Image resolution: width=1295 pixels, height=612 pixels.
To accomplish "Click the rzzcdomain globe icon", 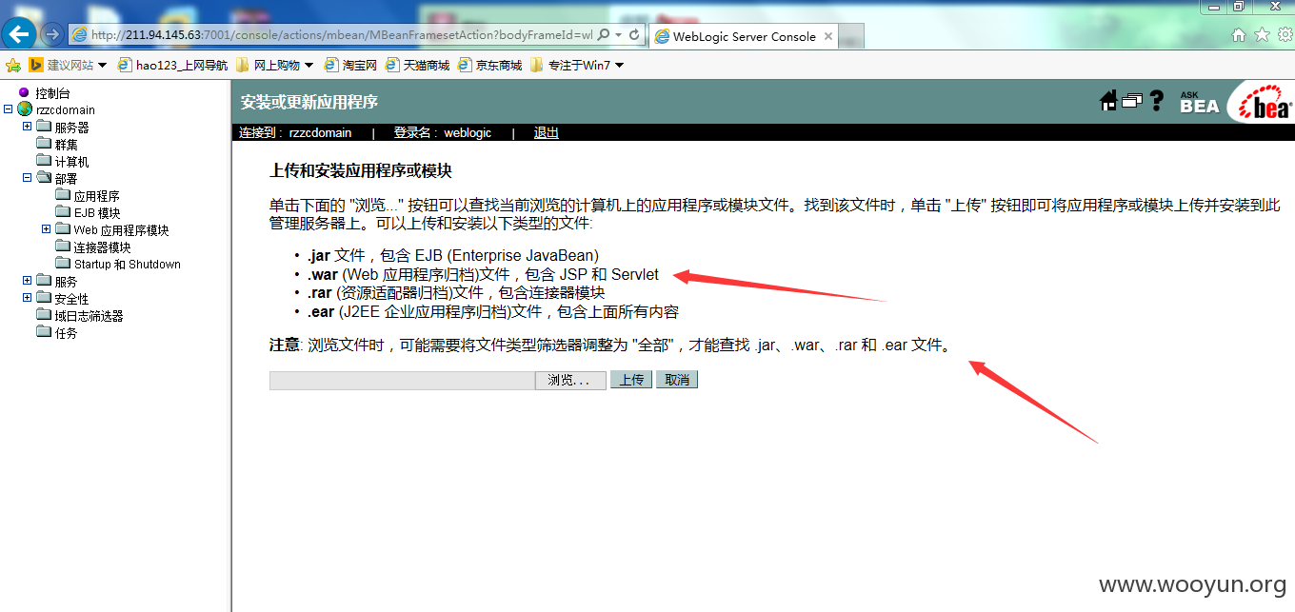I will click(x=25, y=109).
